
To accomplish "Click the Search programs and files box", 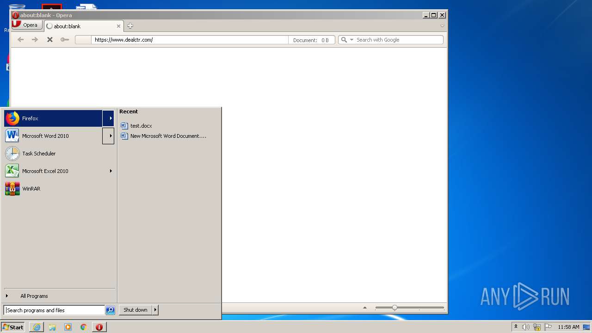I will click(x=55, y=310).
